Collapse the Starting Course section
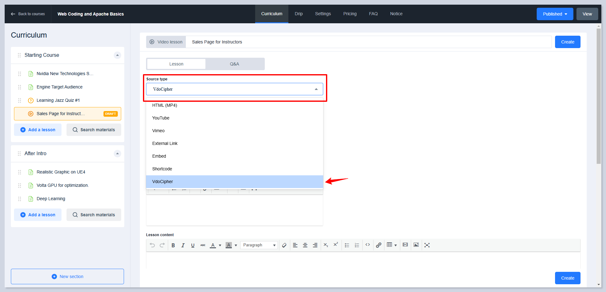 pos(117,55)
